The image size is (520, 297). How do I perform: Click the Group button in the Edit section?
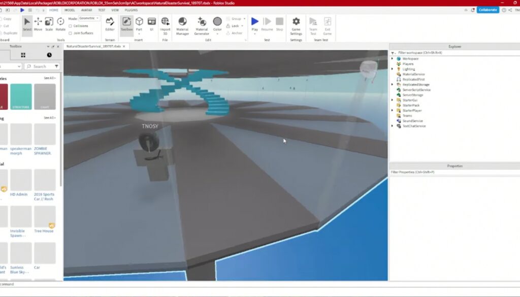point(234,19)
